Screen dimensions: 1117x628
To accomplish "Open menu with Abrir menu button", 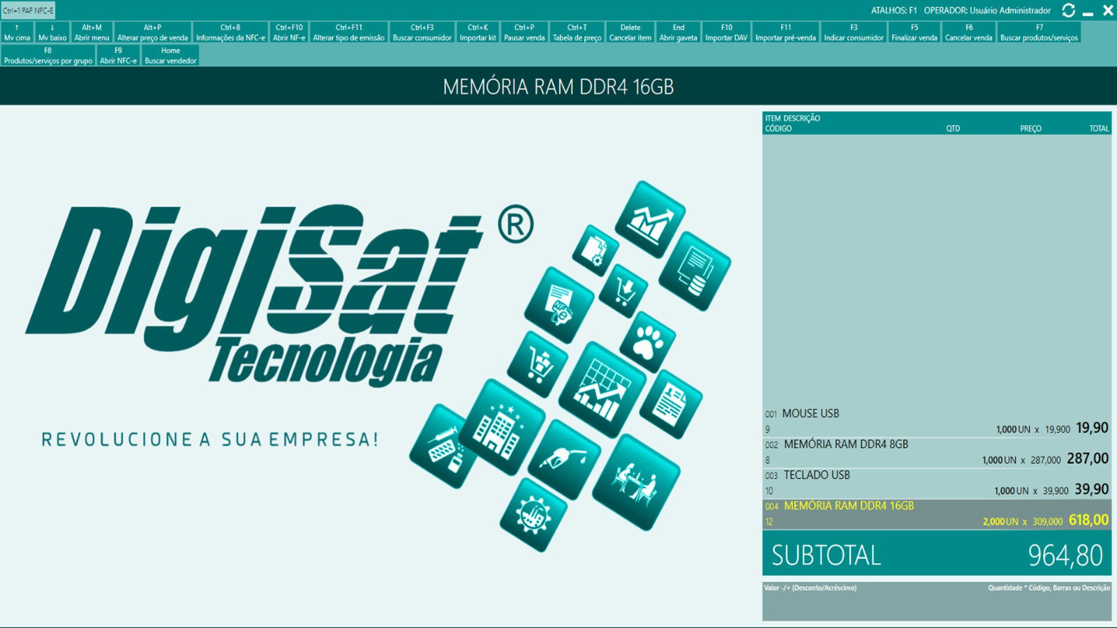I will pos(91,33).
